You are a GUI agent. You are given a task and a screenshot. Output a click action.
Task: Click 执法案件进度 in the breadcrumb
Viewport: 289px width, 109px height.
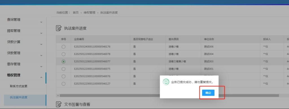109,12
